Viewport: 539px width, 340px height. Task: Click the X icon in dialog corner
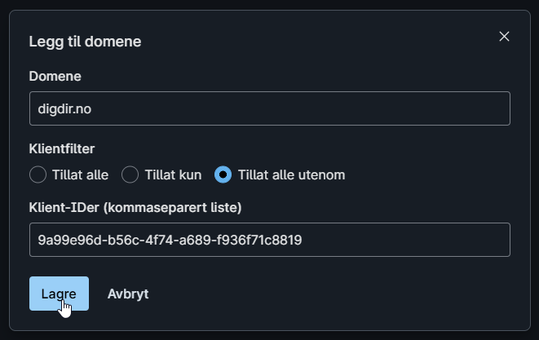pyautogui.click(x=504, y=37)
